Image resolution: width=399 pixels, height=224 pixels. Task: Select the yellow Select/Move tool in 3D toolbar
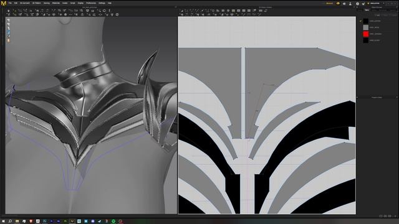[15, 11]
